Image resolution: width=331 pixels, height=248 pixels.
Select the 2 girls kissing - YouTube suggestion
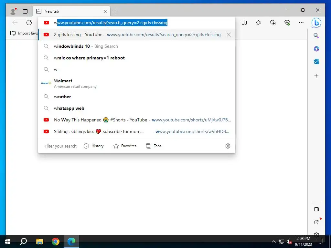pyautogui.click(x=137, y=35)
